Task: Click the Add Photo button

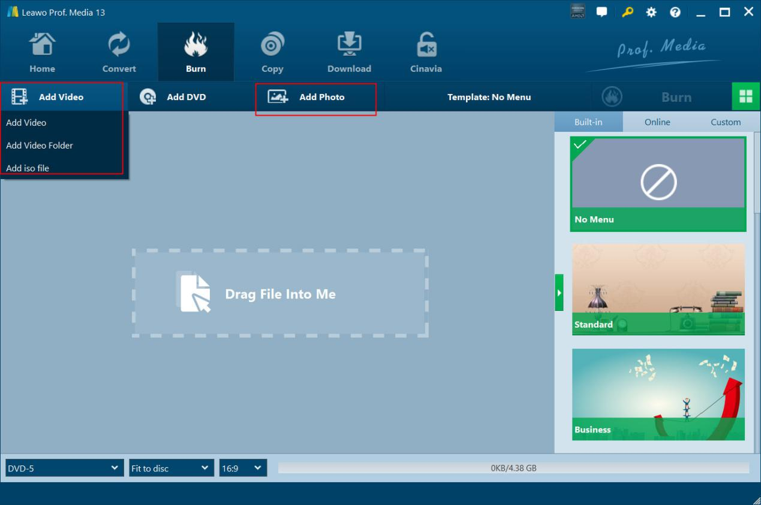Action: pos(315,97)
